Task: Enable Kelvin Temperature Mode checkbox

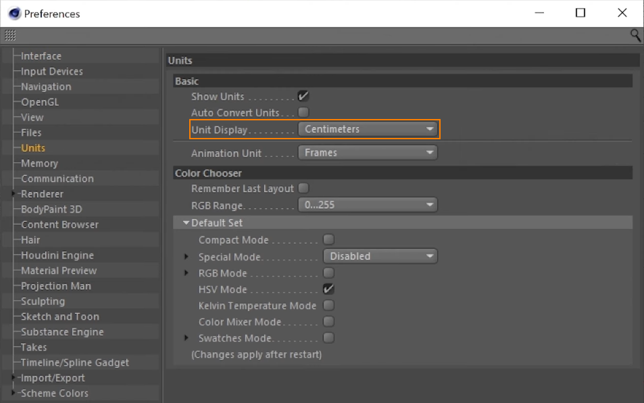Action: pyautogui.click(x=328, y=305)
